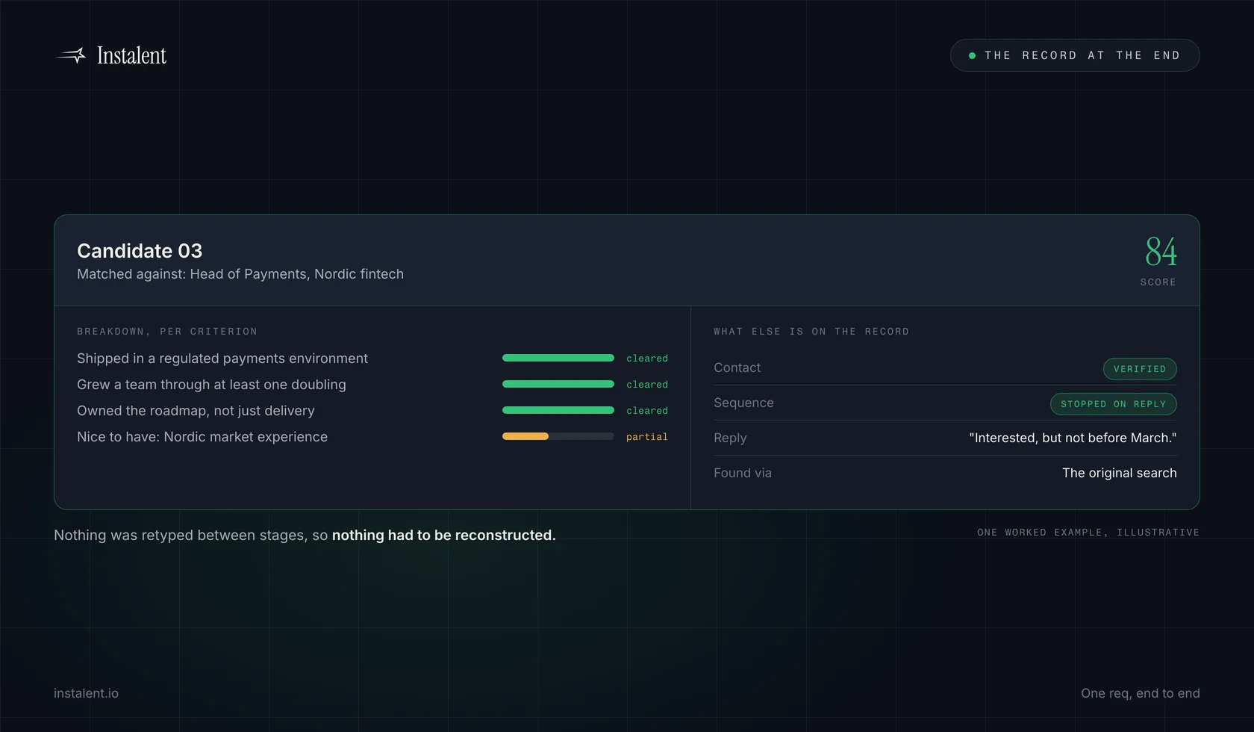The image size is (1254, 732).
Task: Click the STOPPED ON REPLY badge
Action: (x=1114, y=404)
